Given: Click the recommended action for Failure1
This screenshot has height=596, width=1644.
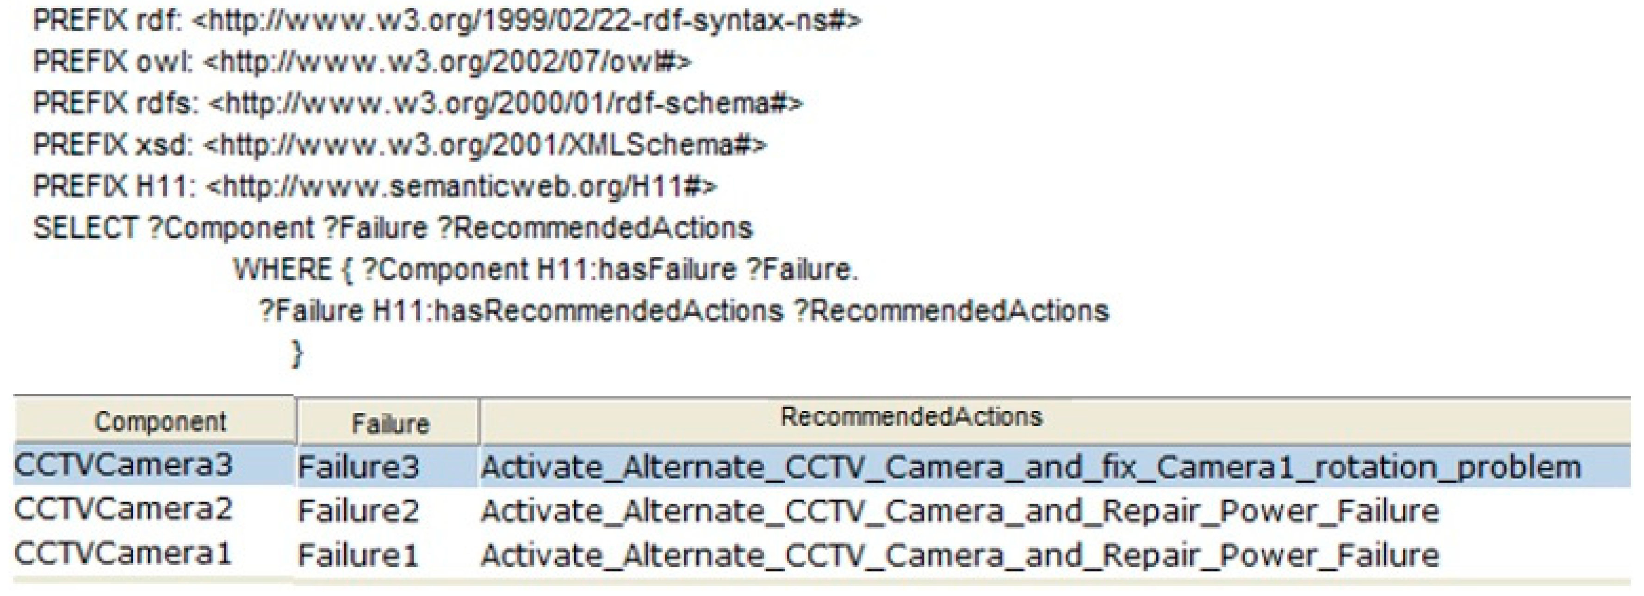Looking at the screenshot, I should click(x=959, y=555).
